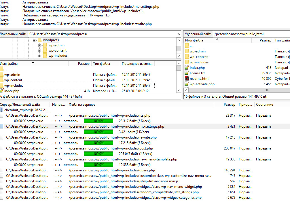Select local wp-content folder row

point(77,80)
